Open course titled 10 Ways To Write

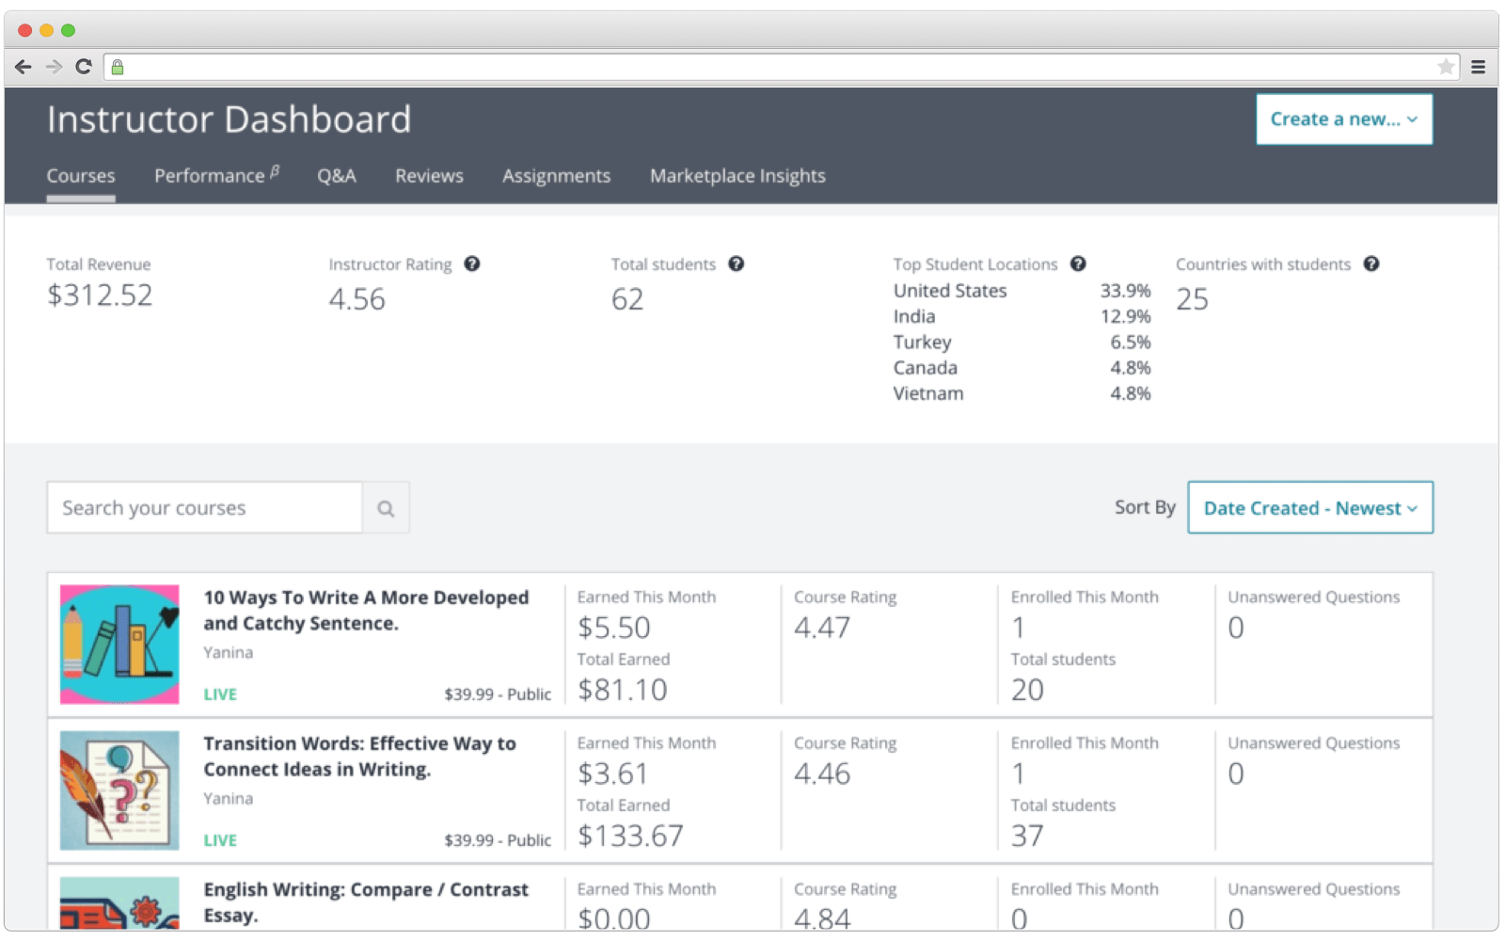point(366,611)
